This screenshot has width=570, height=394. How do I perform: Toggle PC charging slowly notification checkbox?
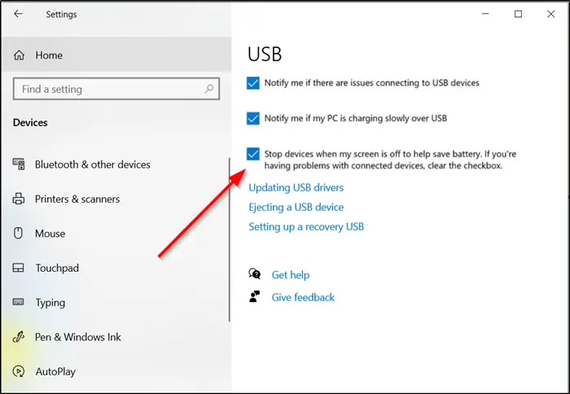pos(253,119)
